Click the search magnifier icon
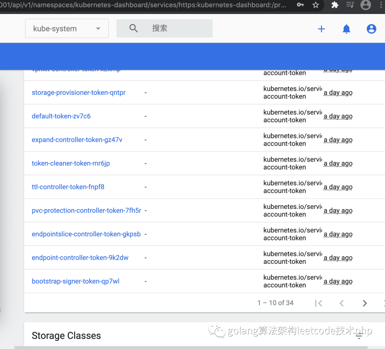385x349 pixels. (x=133, y=28)
